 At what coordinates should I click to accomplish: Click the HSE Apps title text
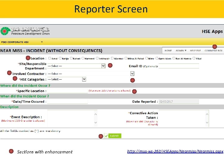[212, 31]
